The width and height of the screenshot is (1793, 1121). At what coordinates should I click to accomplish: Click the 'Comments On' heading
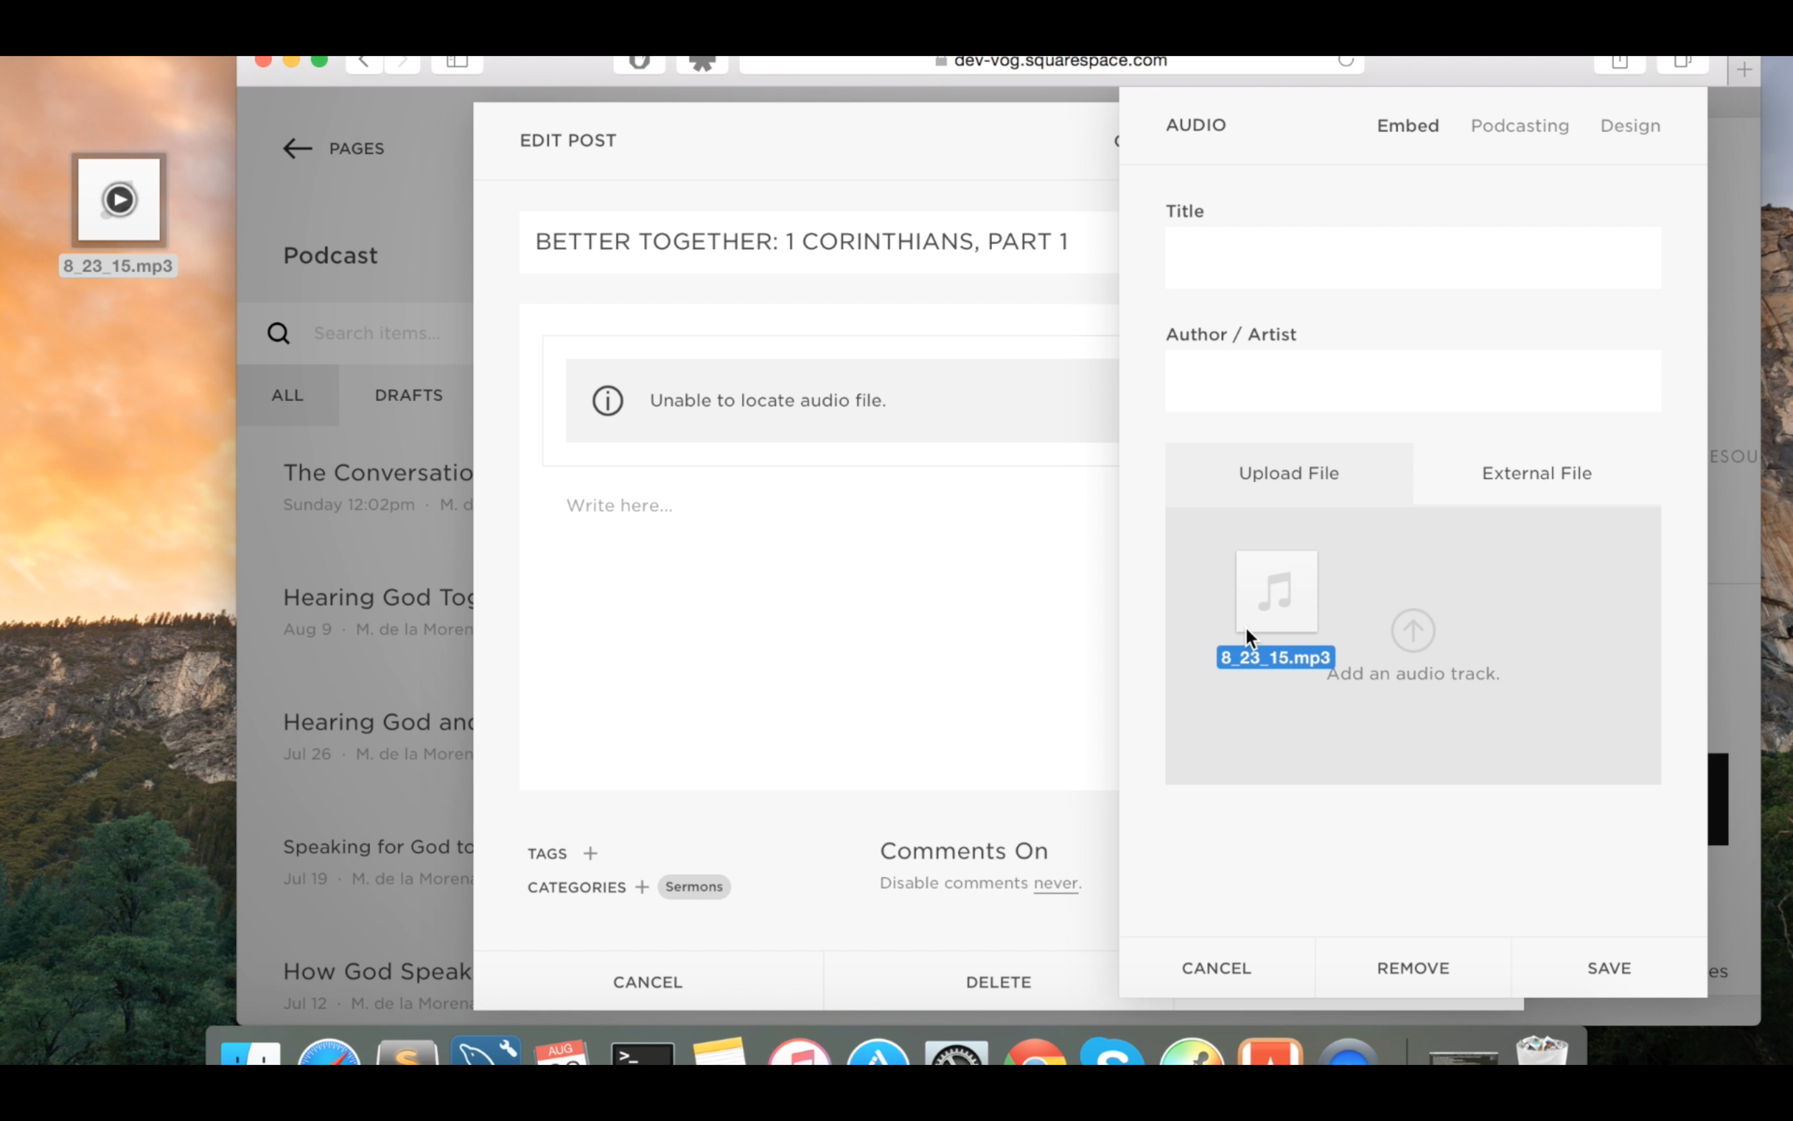pyautogui.click(x=964, y=851)
